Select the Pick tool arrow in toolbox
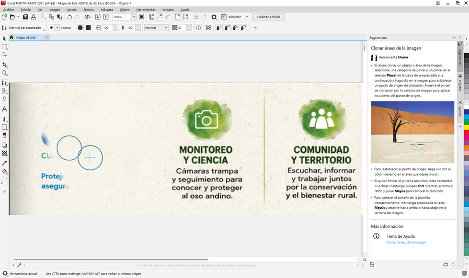469x278 pixels. pos(4,39)
